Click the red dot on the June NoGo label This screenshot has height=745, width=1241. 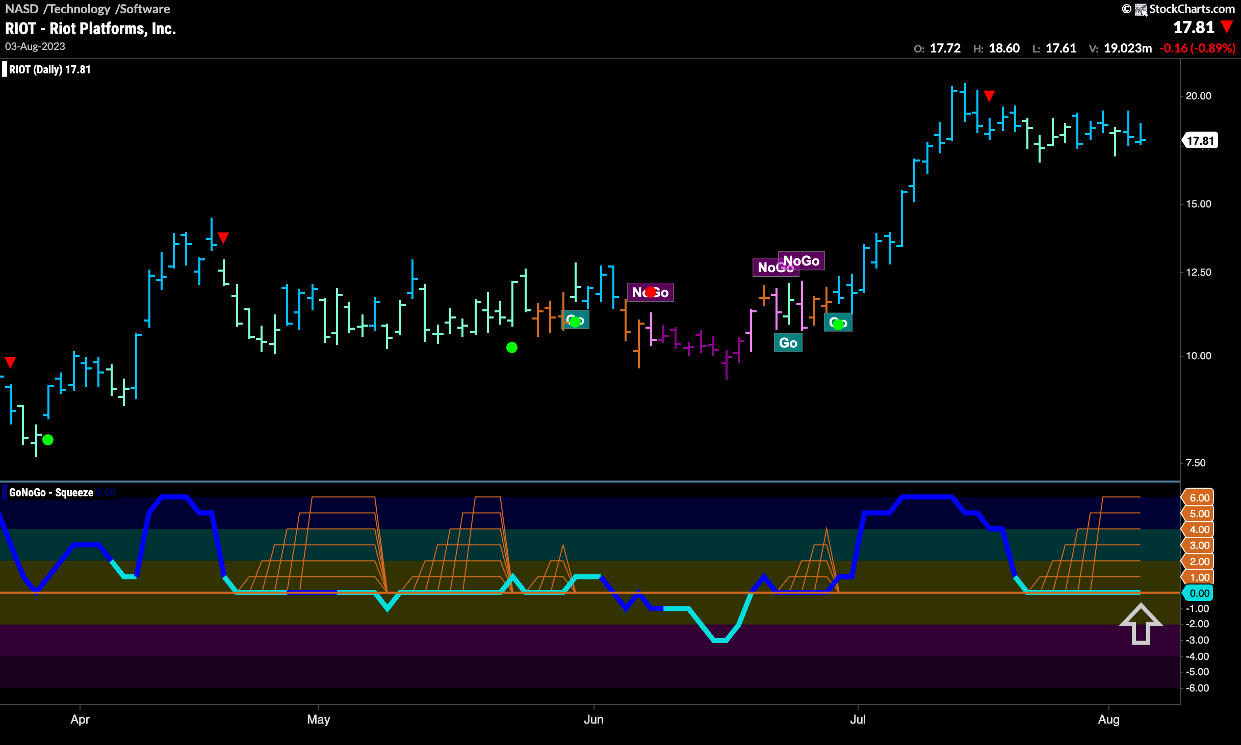coord(651,292)
